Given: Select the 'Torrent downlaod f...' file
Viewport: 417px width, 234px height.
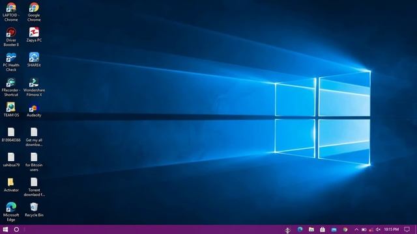Looking at the screenshot, I should pos(34,187).
